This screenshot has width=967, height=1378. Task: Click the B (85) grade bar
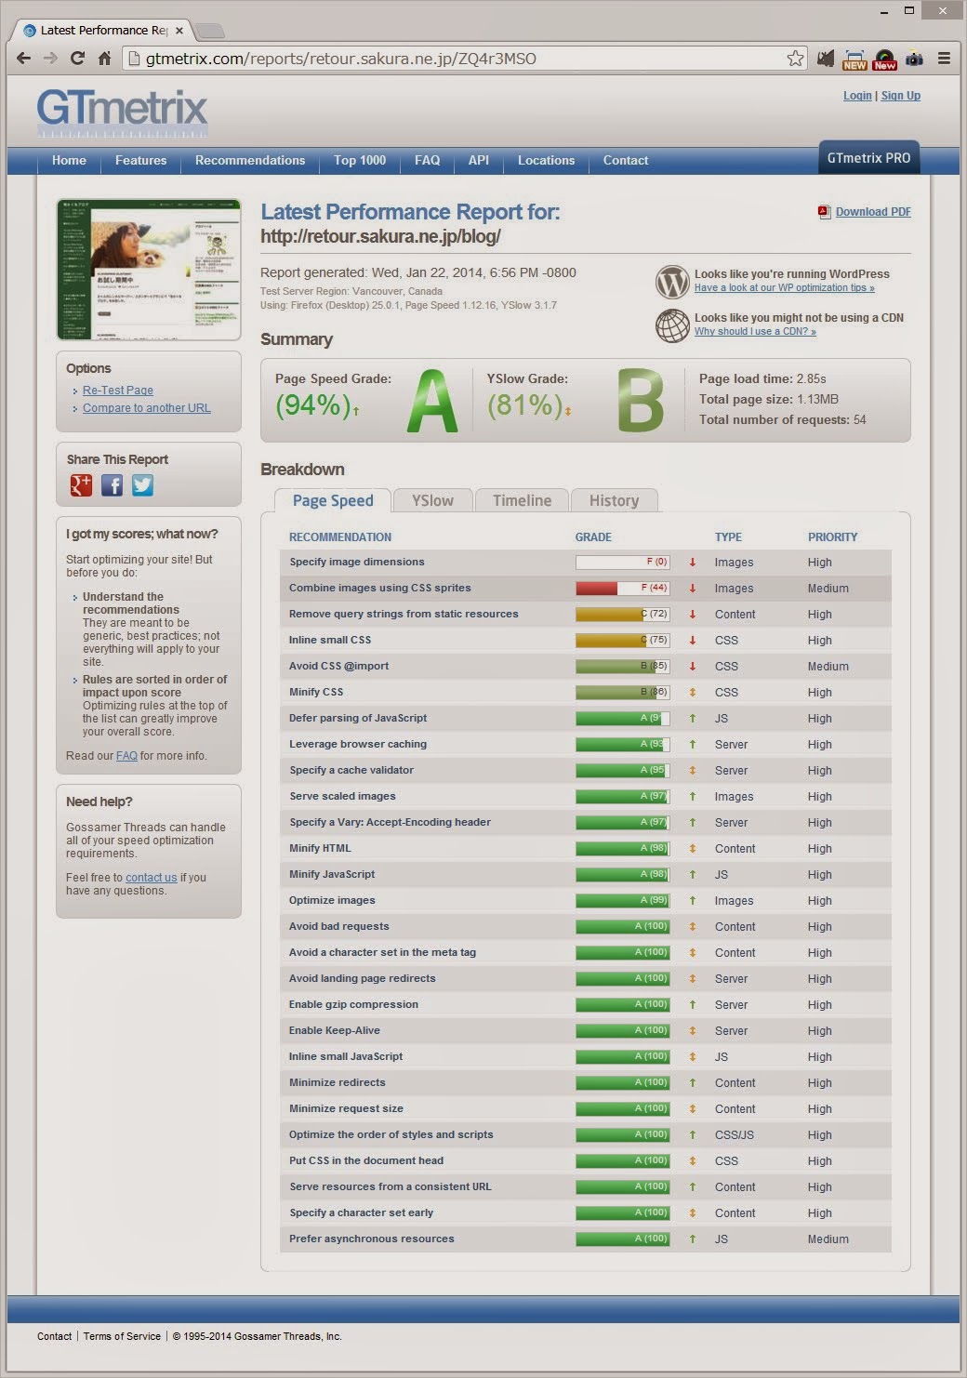pos(623,667)
